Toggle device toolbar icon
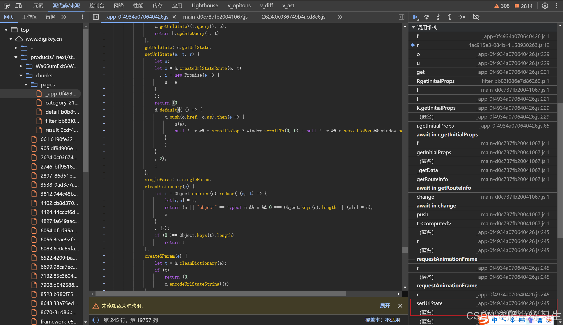 pyautogui.click(x=18, y=6)
